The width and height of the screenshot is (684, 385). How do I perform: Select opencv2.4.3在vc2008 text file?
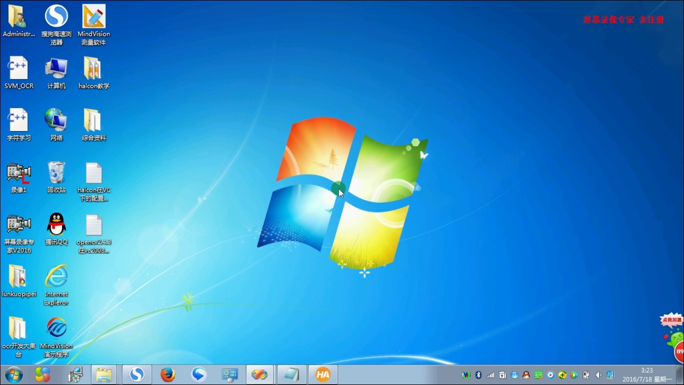tap(94, 234)
